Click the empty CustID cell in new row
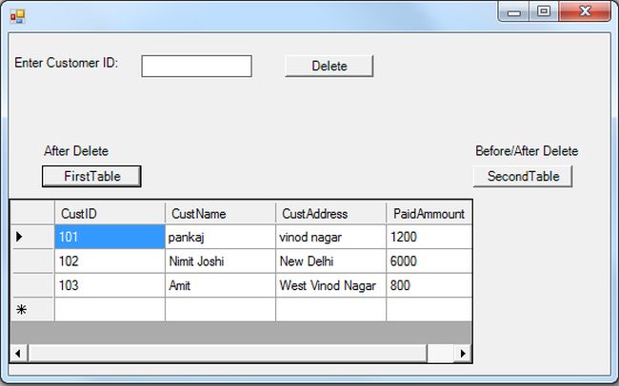619x386 pixels. [110, 310]
